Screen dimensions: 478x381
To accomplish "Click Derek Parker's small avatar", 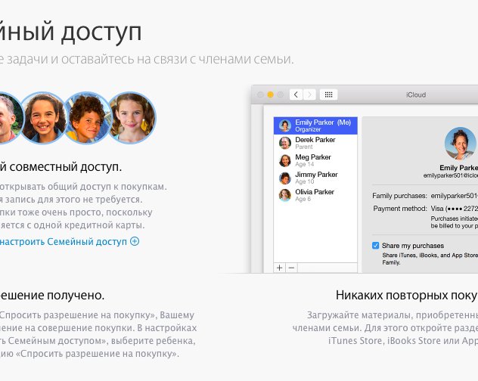I will pyautogui.click(x=285, y=143).
